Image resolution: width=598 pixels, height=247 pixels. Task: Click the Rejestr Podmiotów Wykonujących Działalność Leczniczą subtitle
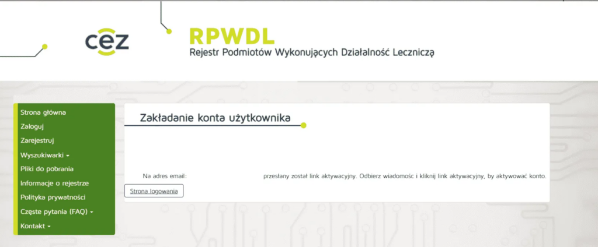(312, 52)
